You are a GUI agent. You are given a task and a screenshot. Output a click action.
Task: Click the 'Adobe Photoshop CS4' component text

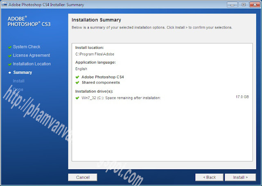click(x=103, y=77)
